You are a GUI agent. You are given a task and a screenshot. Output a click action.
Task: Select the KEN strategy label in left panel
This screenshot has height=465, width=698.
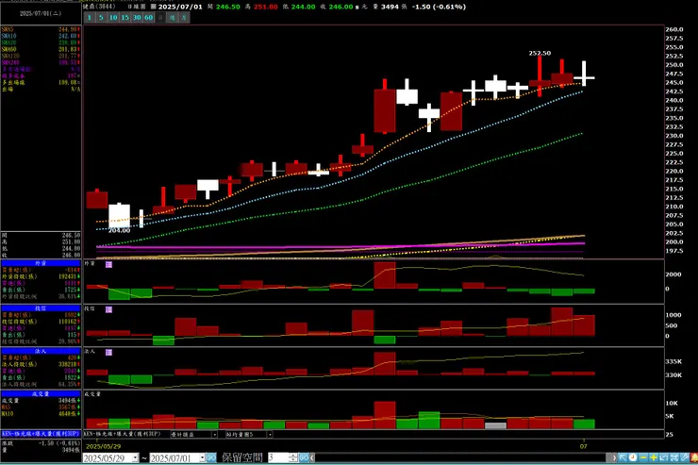coord(41,434)
